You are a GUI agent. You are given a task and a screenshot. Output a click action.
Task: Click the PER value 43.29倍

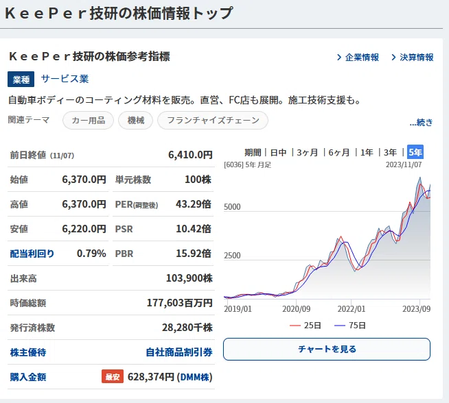click(194, 204)
